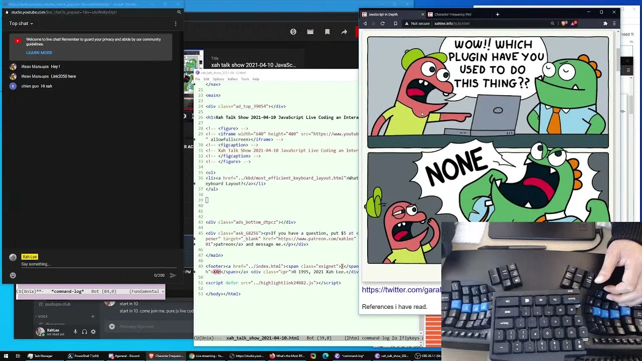Image resolution: width=642 pixels, height=361 pixels.
Task: Toggle Discord headphones deafen
Action: [84, 331]
